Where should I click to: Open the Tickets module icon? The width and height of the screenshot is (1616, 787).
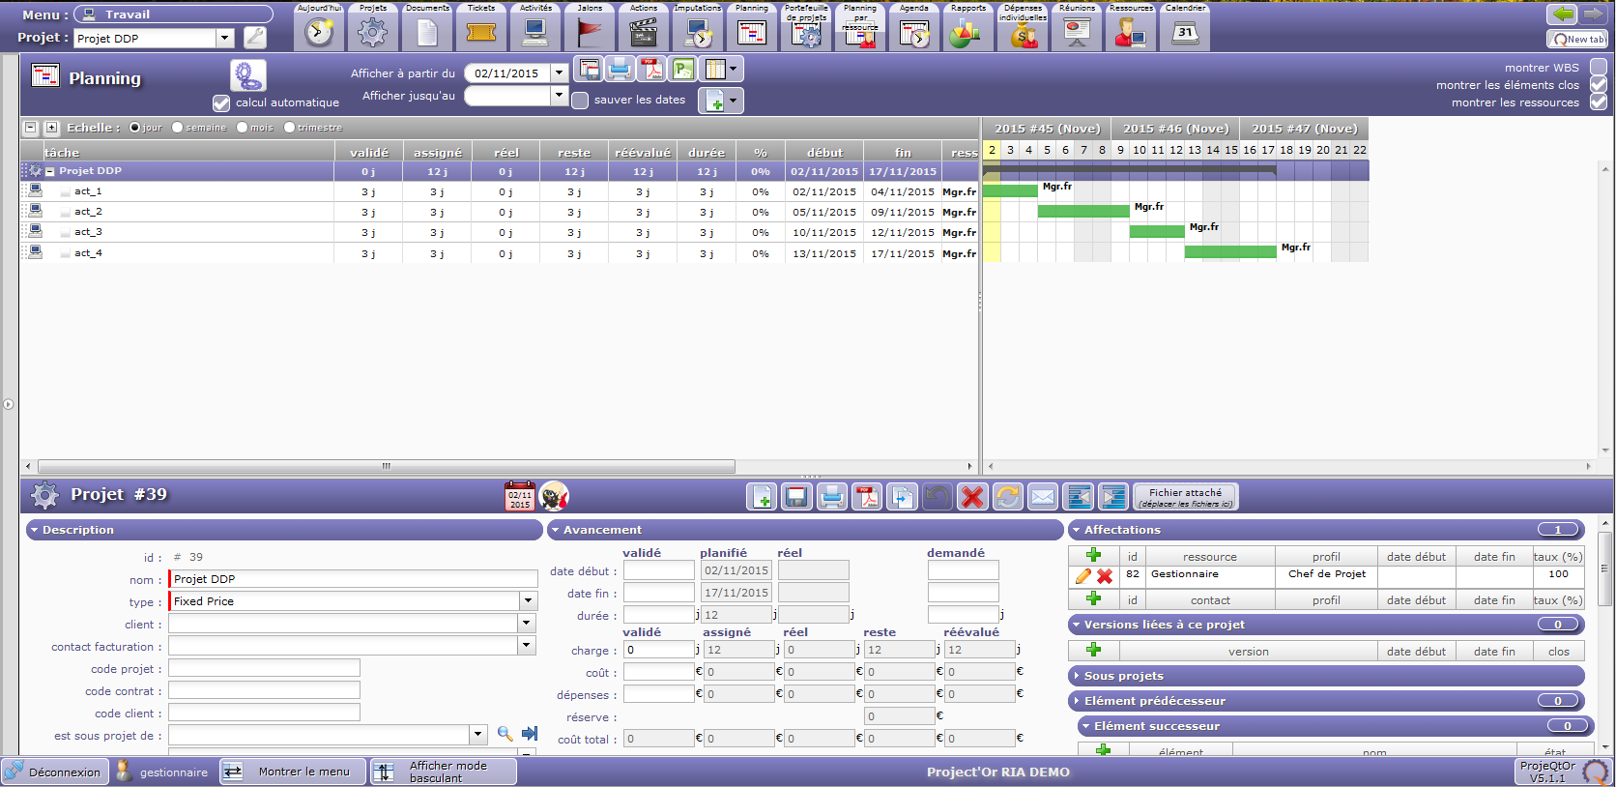coord(481,32)
